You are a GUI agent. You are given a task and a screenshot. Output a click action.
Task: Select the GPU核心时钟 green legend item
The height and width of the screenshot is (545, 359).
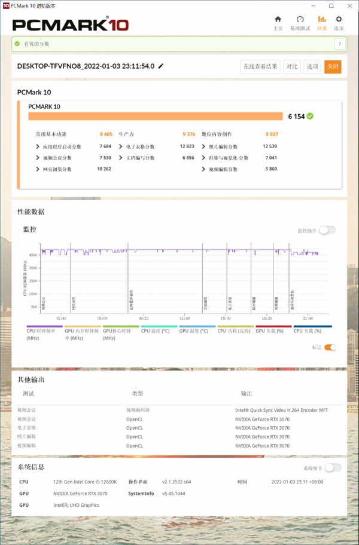[121, 332]
